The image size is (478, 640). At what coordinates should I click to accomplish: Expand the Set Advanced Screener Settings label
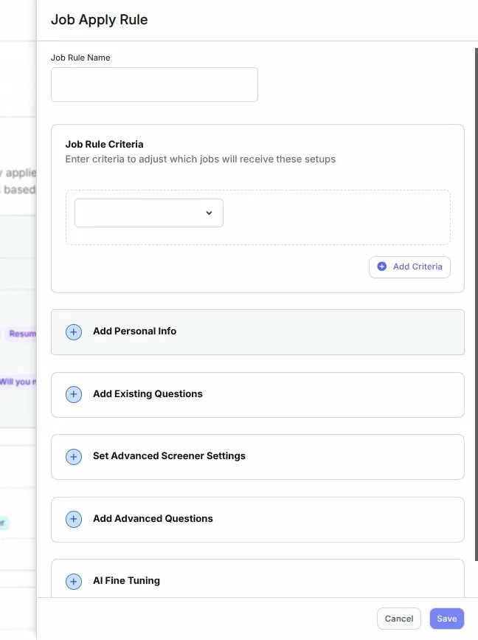coord(169,456)
